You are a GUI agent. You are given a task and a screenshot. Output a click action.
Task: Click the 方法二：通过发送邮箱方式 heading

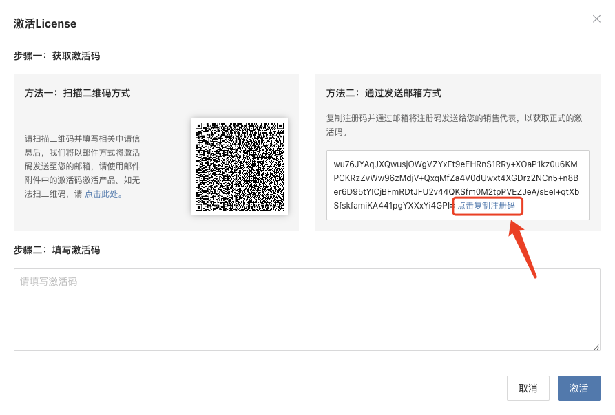pyautogui.click(x=384, y=93)
